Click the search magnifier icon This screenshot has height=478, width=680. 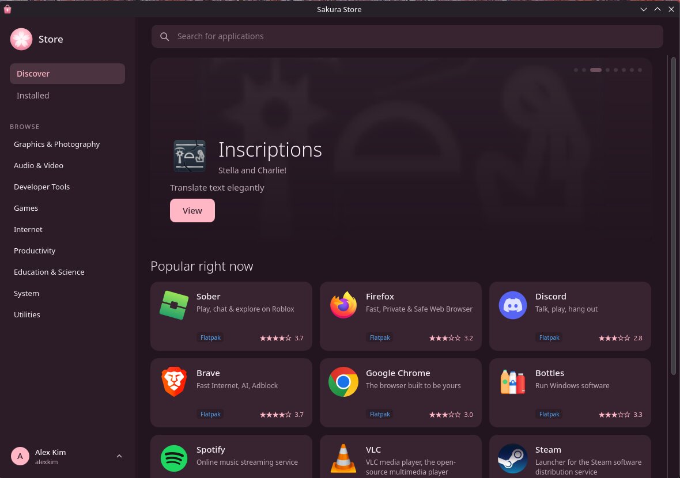tap(164, 36)
